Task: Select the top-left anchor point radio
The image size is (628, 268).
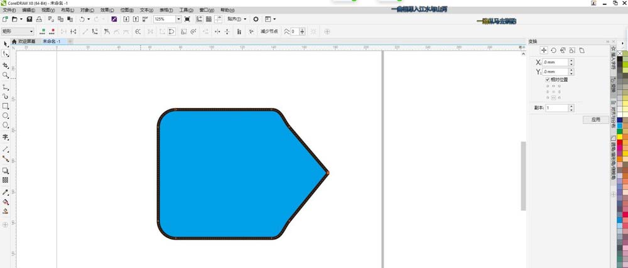Action: pos(548,86)
